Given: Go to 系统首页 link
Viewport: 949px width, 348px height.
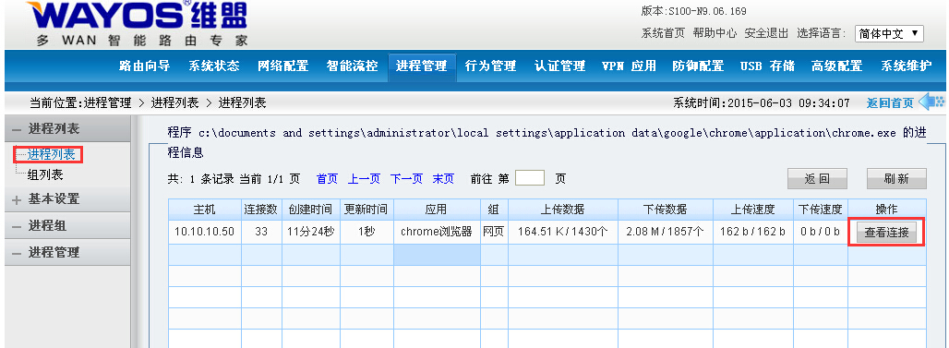Looking at the screenshot, I should (663, 33).
